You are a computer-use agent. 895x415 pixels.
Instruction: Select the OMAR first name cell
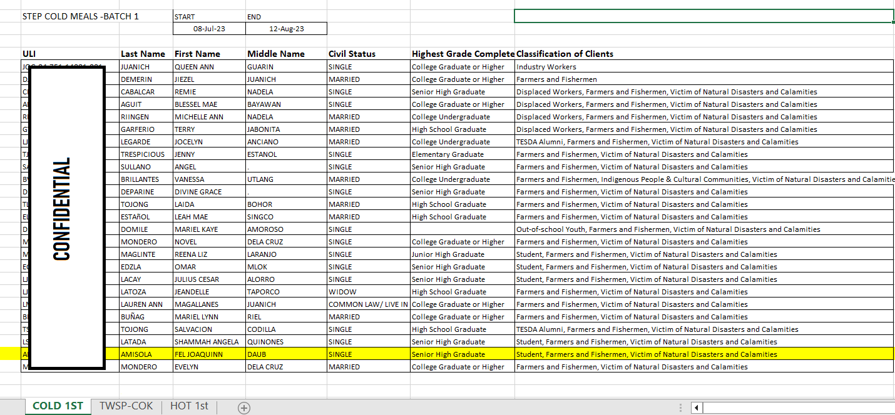[209, 267]
